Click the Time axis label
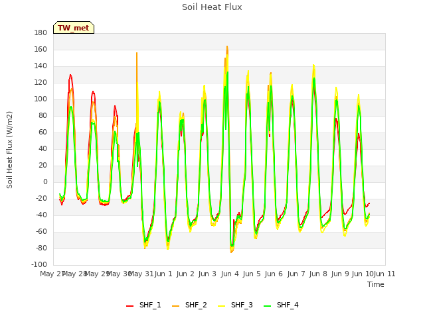The image size is (425, 318). pyautogui.click(x=376, y=284)
